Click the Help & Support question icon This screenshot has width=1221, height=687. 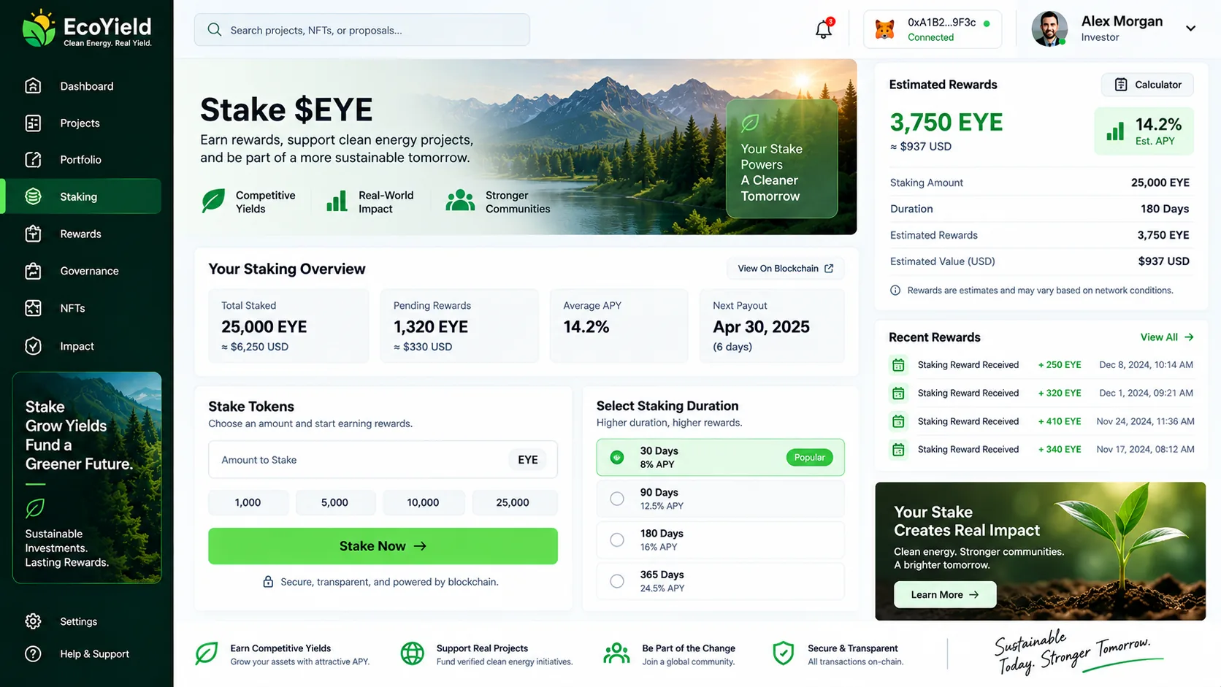click(33, 653)
